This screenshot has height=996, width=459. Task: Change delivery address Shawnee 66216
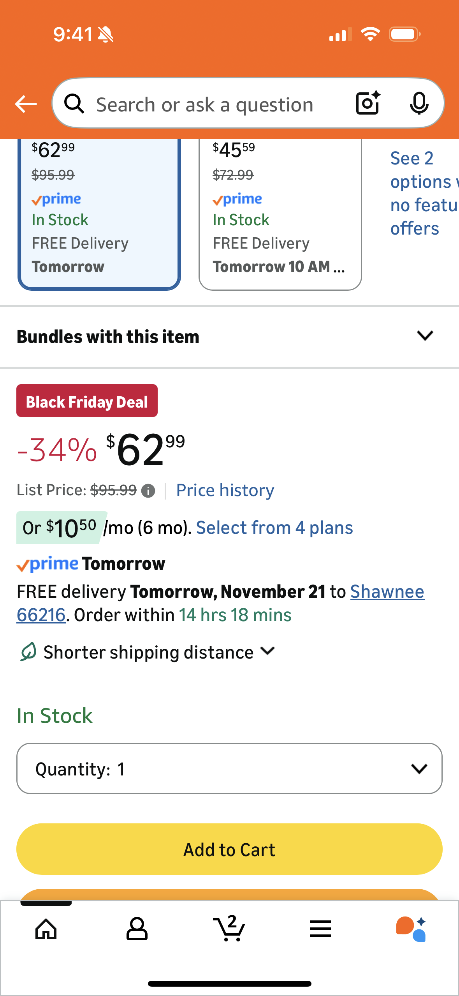pyautogui.click(x=387, y=592)
